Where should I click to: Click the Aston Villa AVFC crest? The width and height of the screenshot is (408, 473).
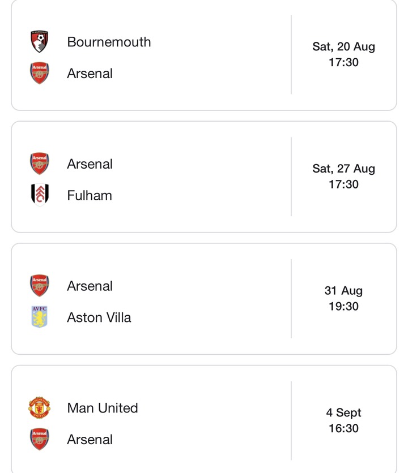coord(40,317)
